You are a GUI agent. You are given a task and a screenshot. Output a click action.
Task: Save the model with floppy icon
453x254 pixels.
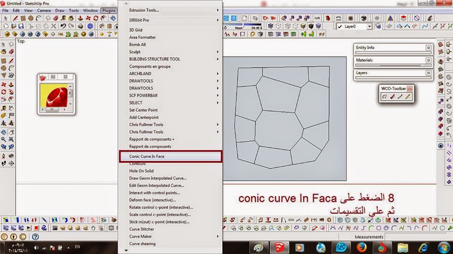(21, 26)
